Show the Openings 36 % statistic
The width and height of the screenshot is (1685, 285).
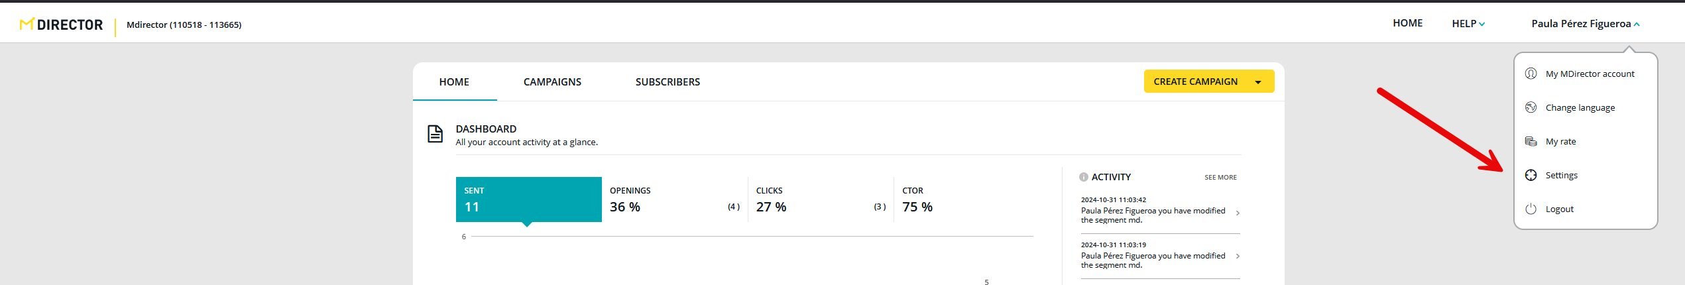tap(674, 199)
